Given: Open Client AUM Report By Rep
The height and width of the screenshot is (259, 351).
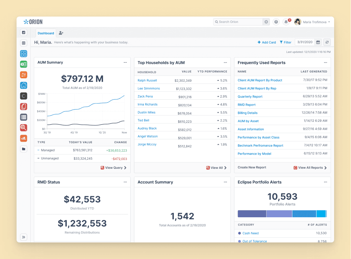Looking at the screenshot, I should tap(257, 88).
